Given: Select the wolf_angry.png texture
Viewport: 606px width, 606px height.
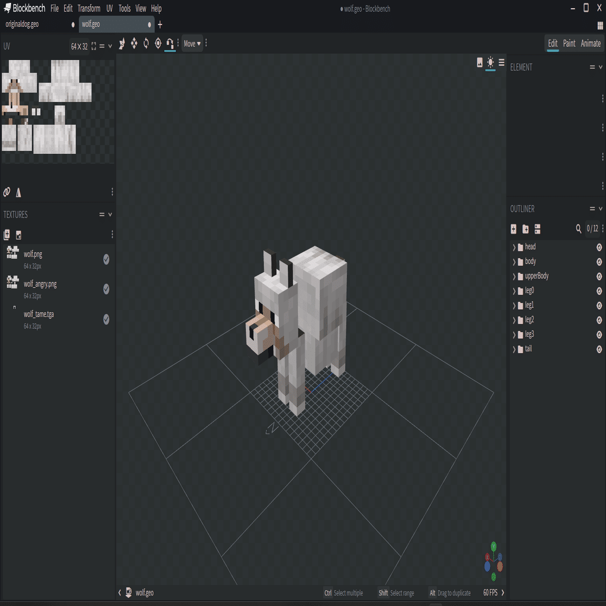Looking at the screenshot, I should pyautogui.click(x=58, y=289).
